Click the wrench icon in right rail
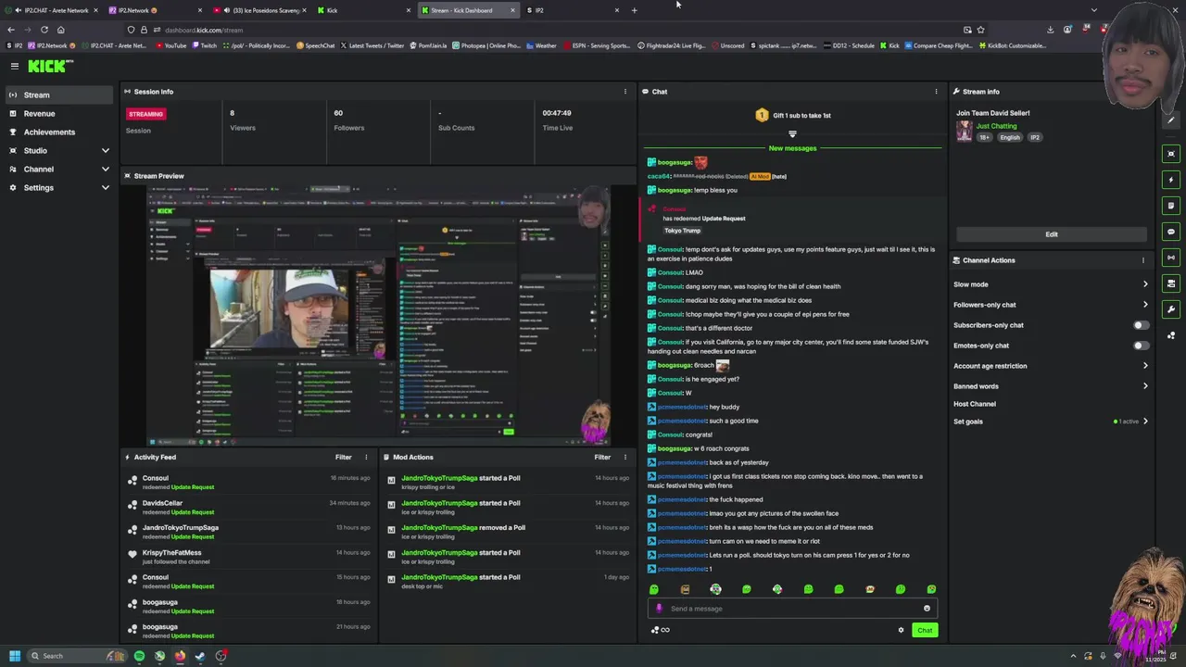1186x667 pixels. [x=1172, y=309]
